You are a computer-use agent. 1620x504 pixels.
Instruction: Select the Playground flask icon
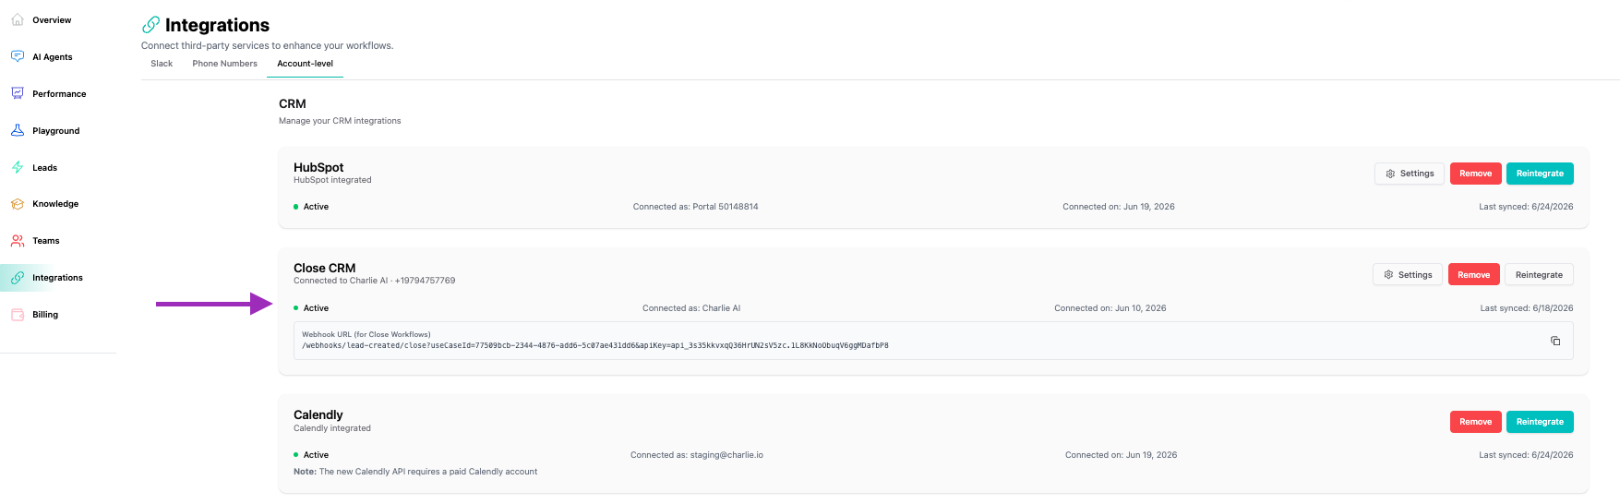(18, 130)
